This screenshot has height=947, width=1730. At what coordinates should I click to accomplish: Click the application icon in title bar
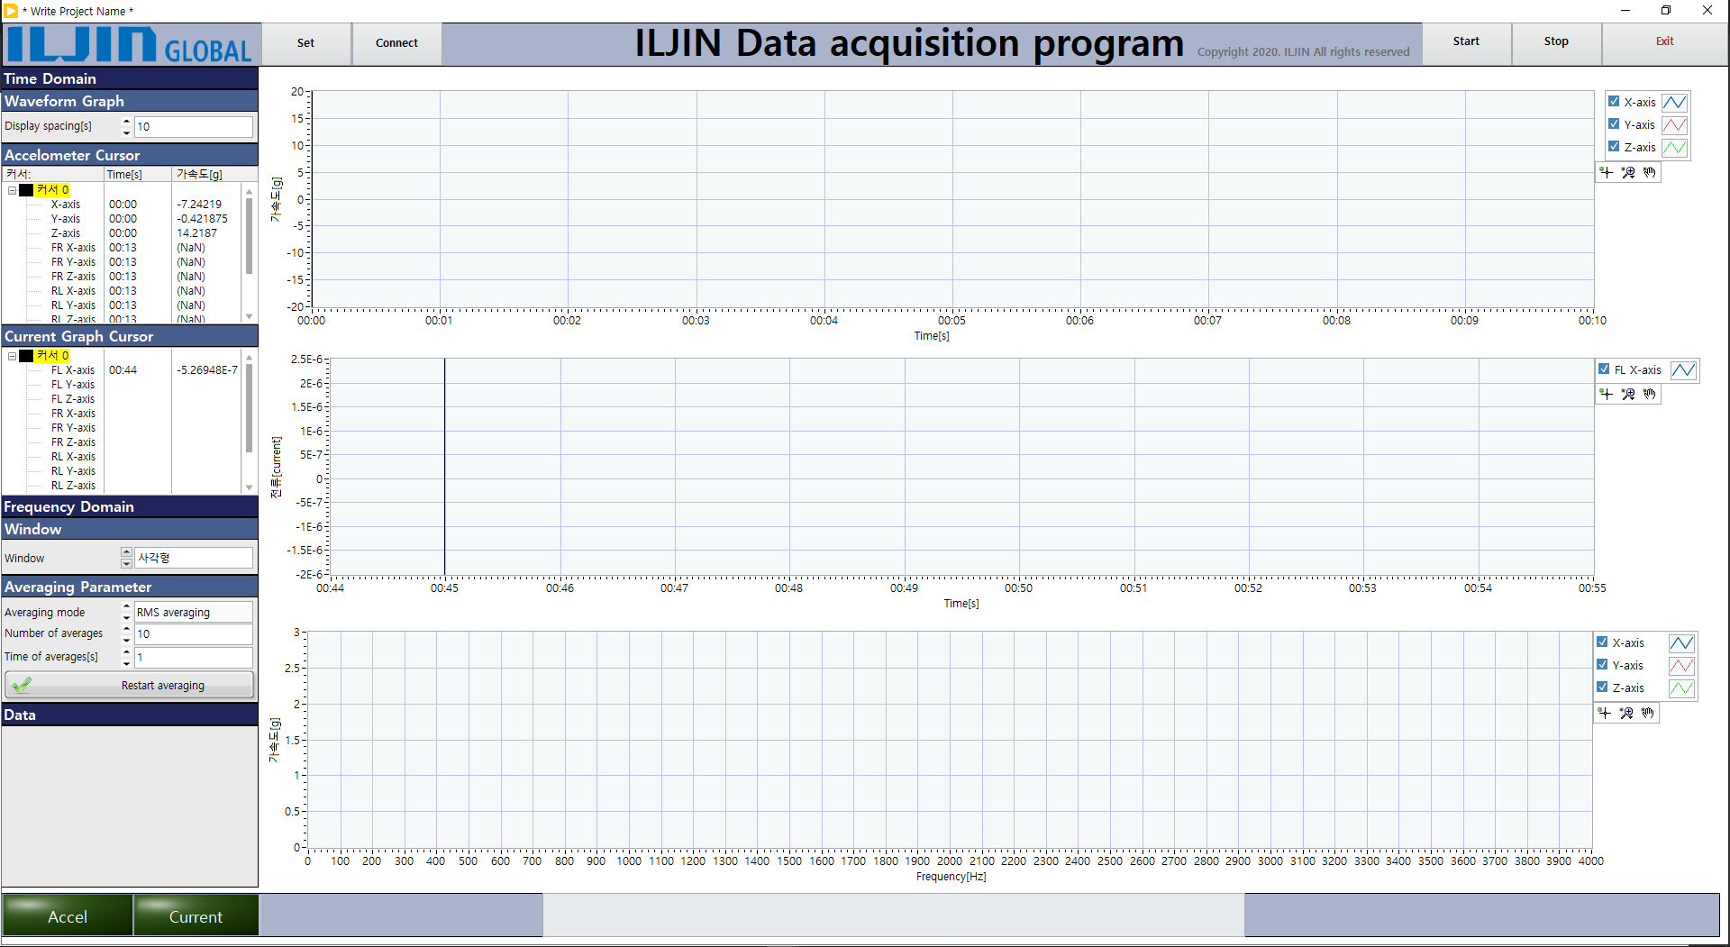pyautogui.click(x=11, y=11)
